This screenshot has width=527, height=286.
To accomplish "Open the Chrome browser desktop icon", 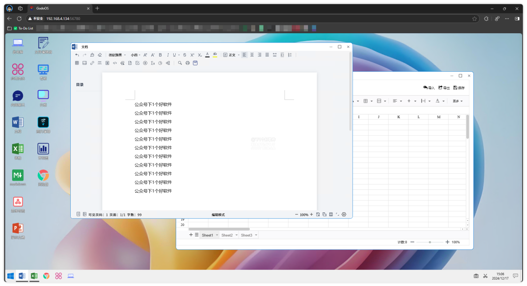I will pos(43,175).
